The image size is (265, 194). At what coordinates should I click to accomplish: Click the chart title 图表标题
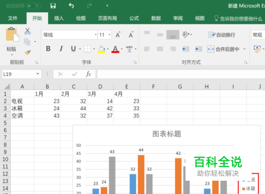(x=167, y=134)
